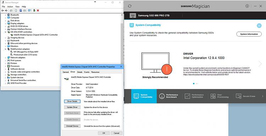Select Print queues row in device tree
This screenshot has height=136, width=266.
14,60
